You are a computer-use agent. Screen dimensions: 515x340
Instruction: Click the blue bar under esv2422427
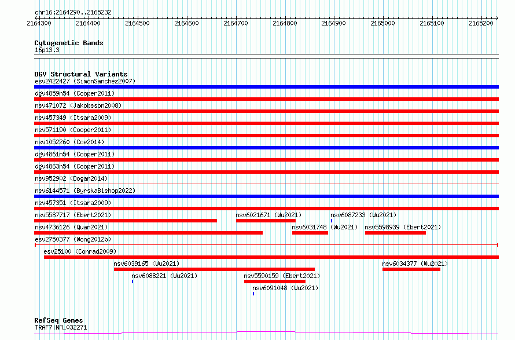pyautogui.click(x=266, y=87)
